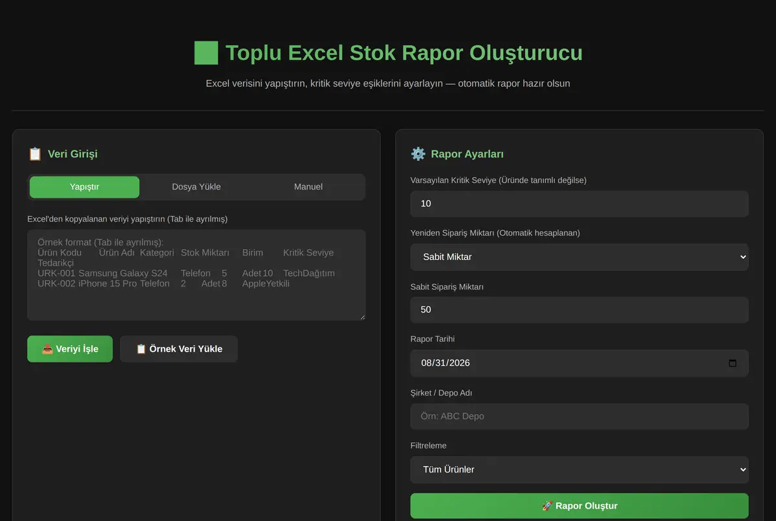Click the Veriyi İşle button
Image resolution: width=776 pixels, height=521 pixels.
point(70,349)
